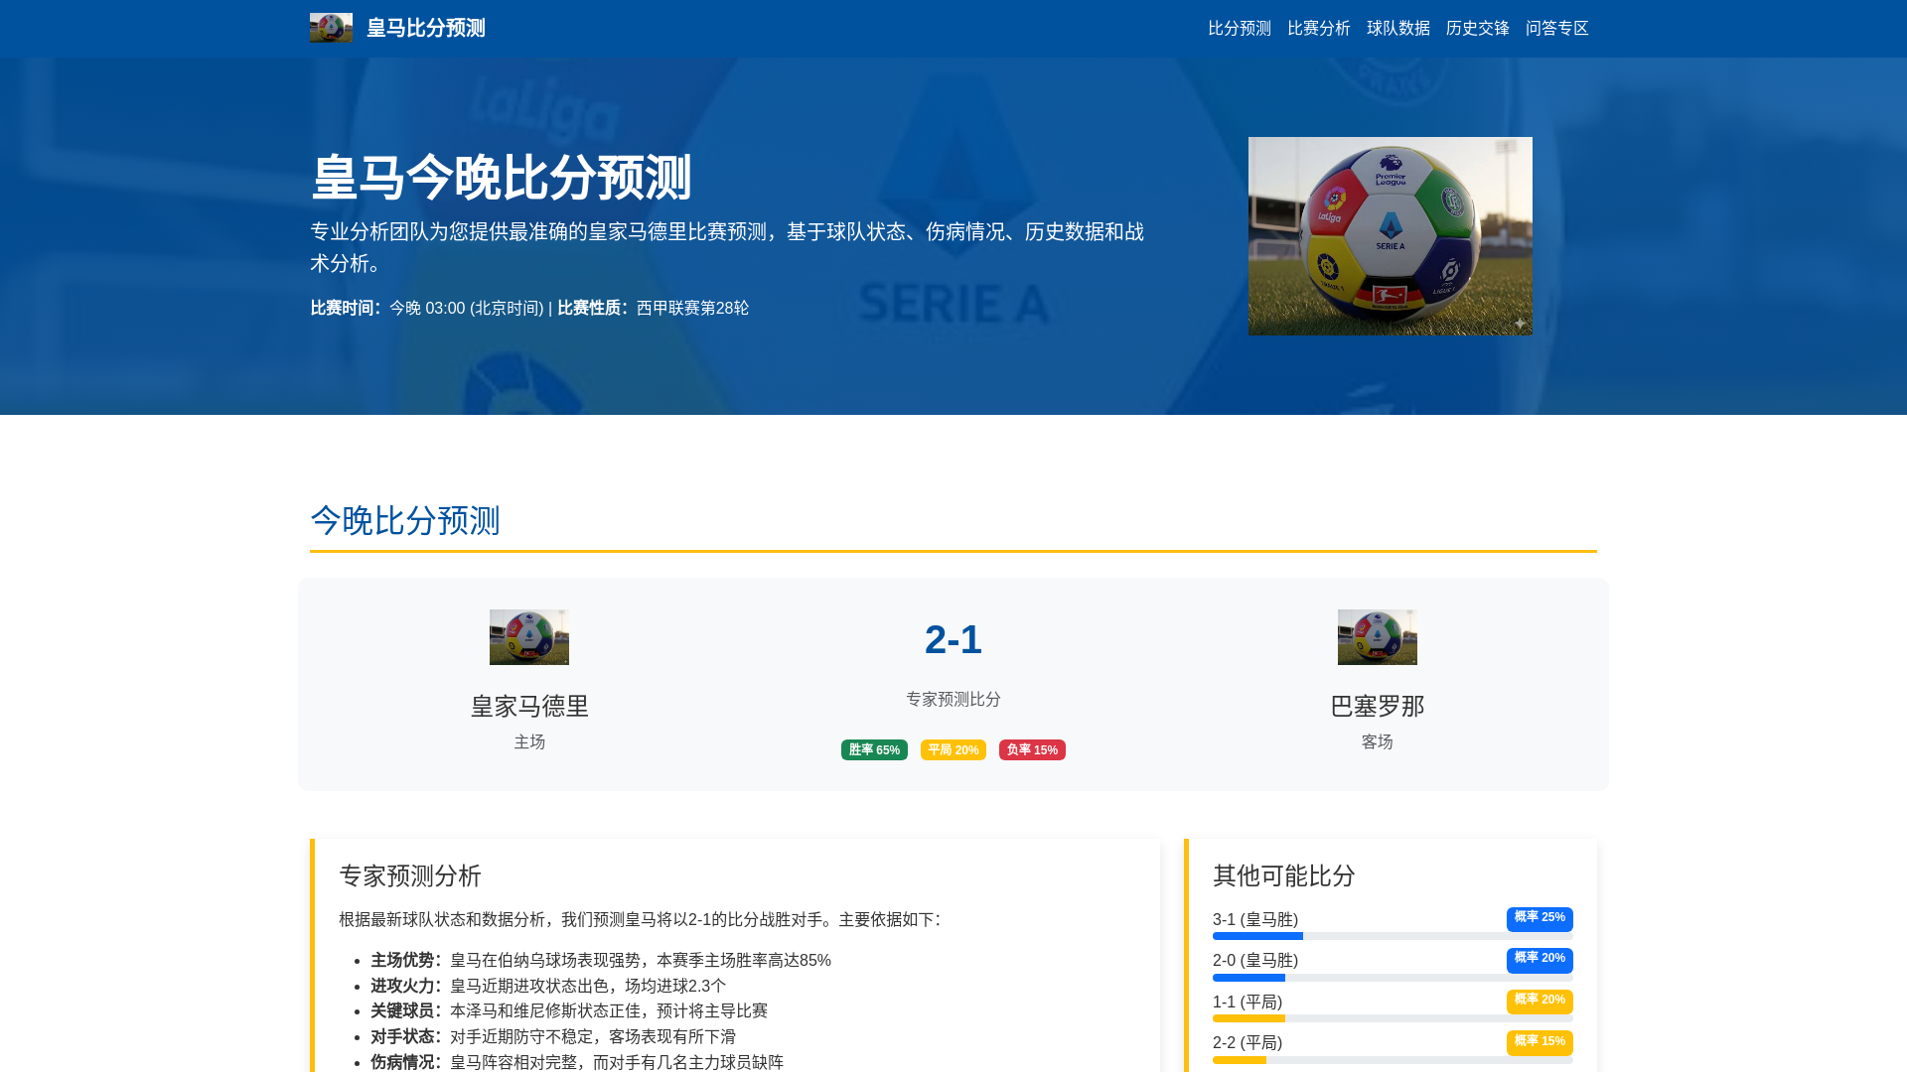Select the 皇家马德里 team name
Image resolution: width=1907 pixels, height=1072 pixels.
tap(529, 706)
